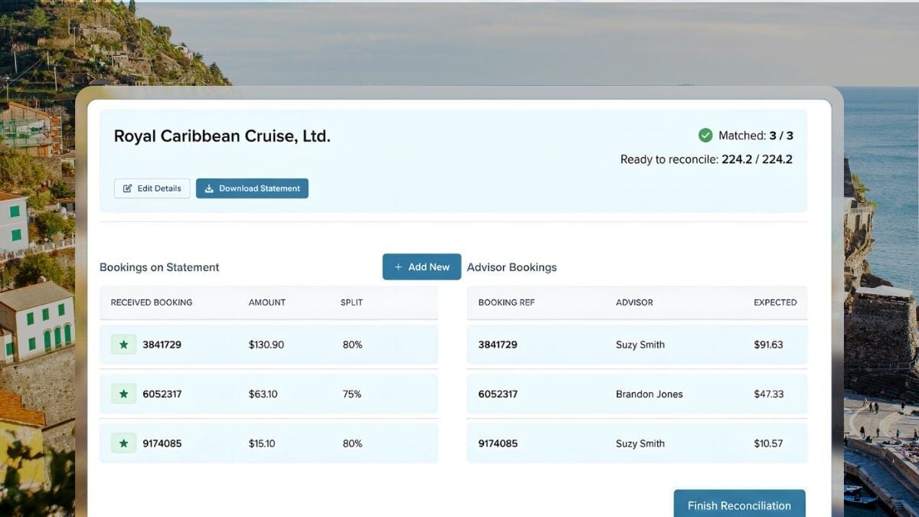
Task: Click advisor Brandon Jones
Action: 649,394
